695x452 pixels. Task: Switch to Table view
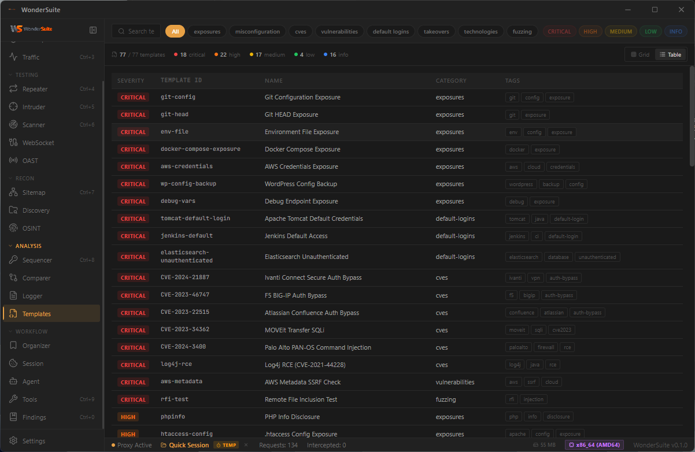(670, 54)
